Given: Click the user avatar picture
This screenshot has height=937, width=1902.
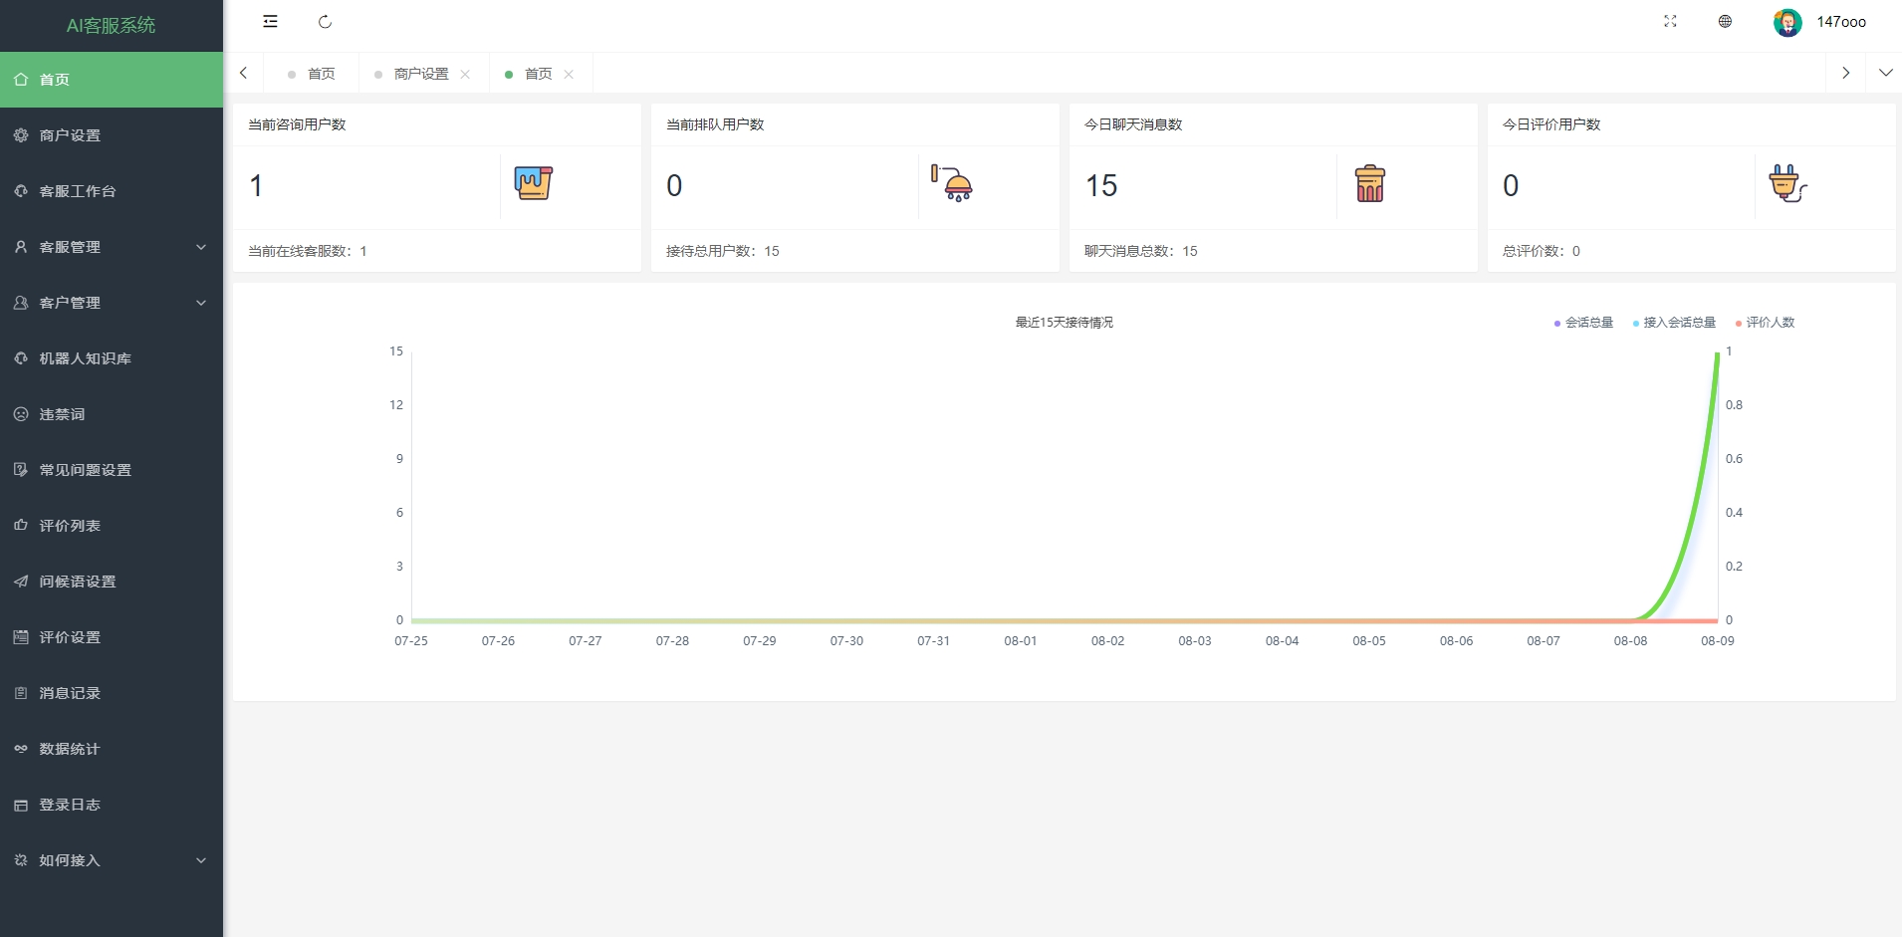Looking at the screenshot, I should pos(1786,22).
